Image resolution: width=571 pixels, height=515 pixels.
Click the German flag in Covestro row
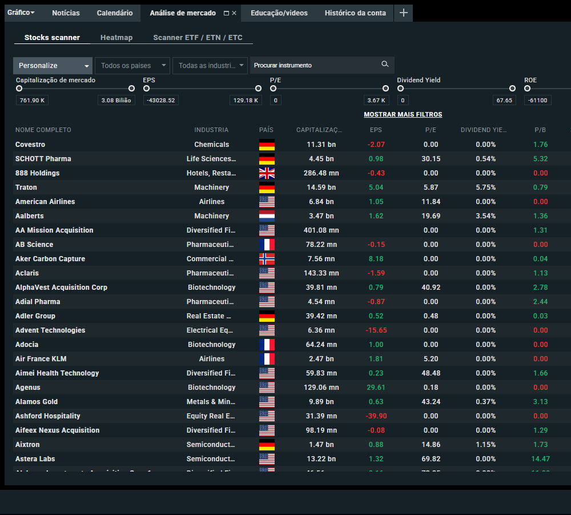point(267,145)
